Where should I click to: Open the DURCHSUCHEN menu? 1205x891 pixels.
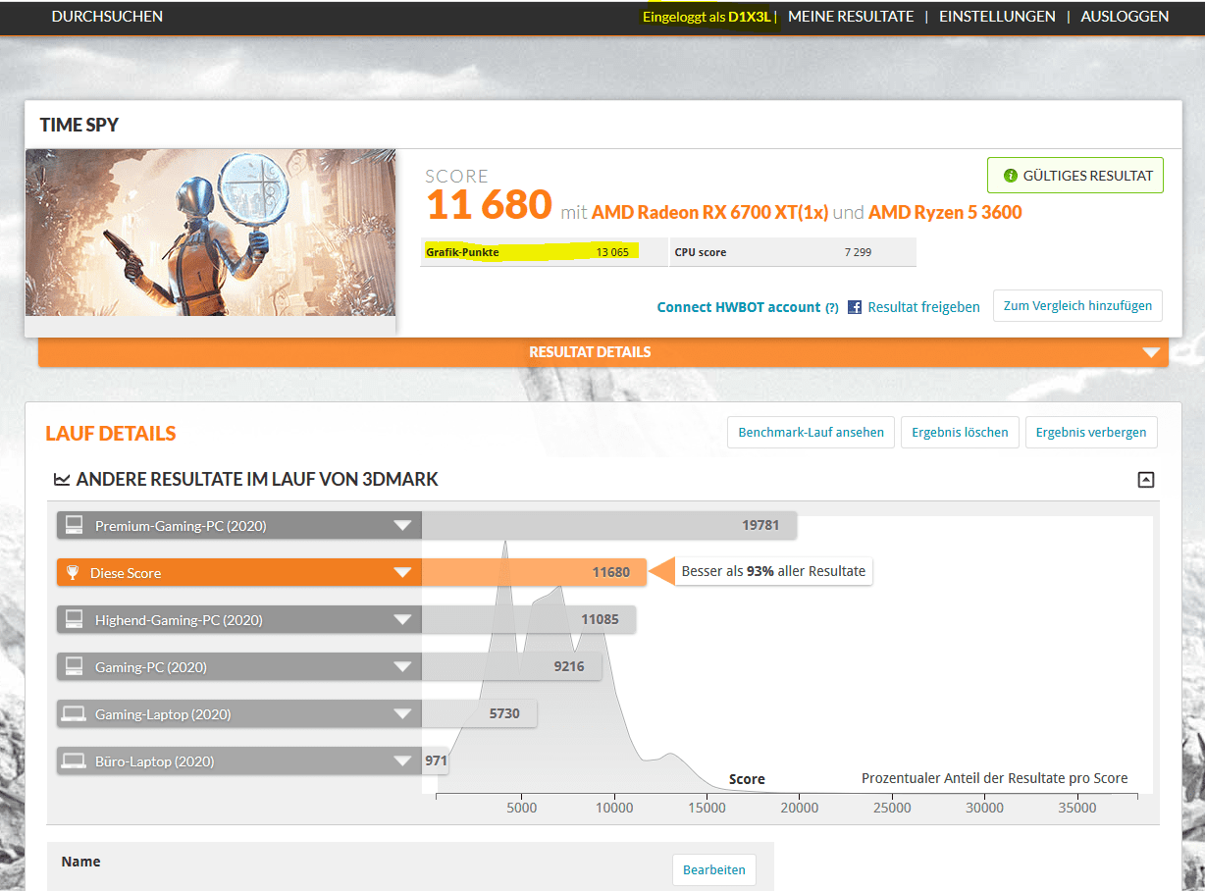point(107,17)
